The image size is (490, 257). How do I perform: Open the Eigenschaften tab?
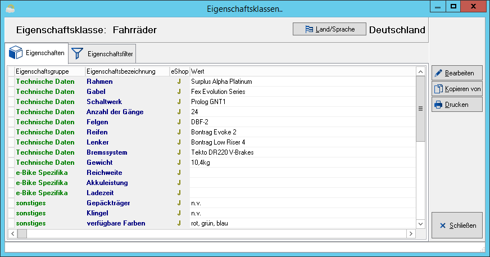click(x=37, y=52)
